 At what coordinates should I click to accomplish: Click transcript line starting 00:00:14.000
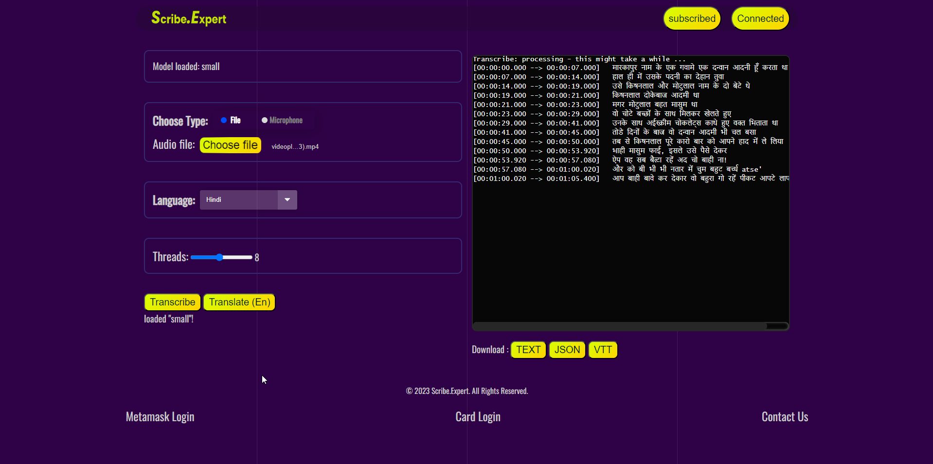click(612, 86)
